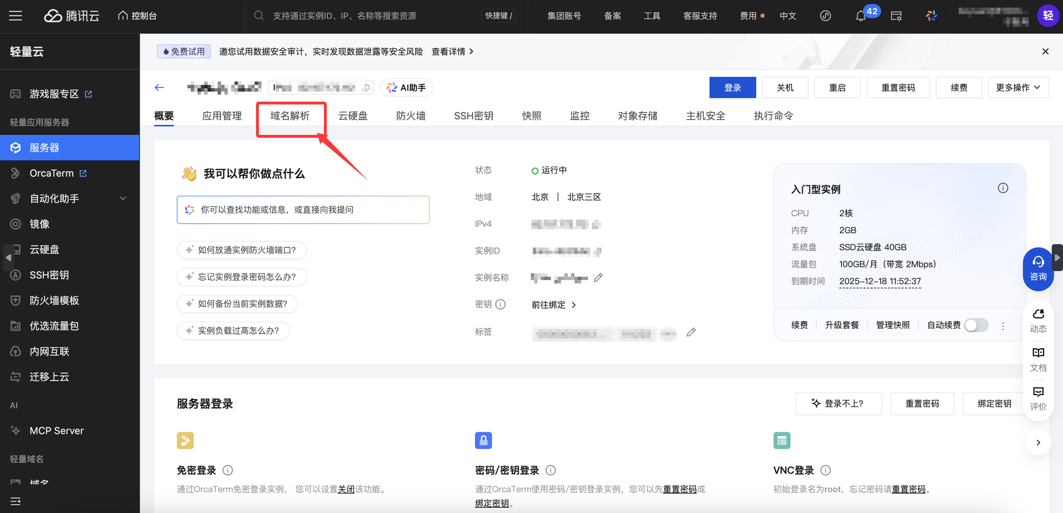Toggle the 自动续费 switch
This screenshot has width=1063, height=513.
pyautogui.click(x=975, y=325)
